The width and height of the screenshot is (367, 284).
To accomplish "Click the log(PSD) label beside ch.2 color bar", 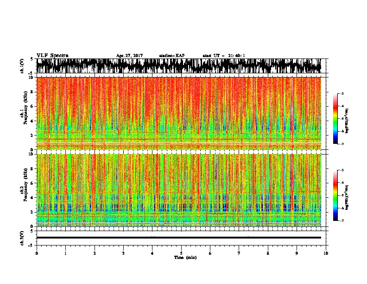I will pyautogui.click(x=347, y=197).
